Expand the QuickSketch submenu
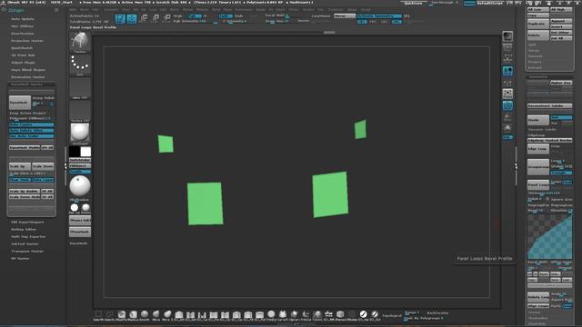The image size is (582, 327). [22, 48]
